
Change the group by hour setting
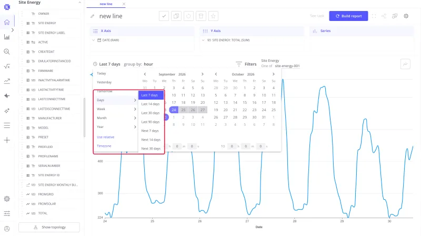[x=148, y=64]
